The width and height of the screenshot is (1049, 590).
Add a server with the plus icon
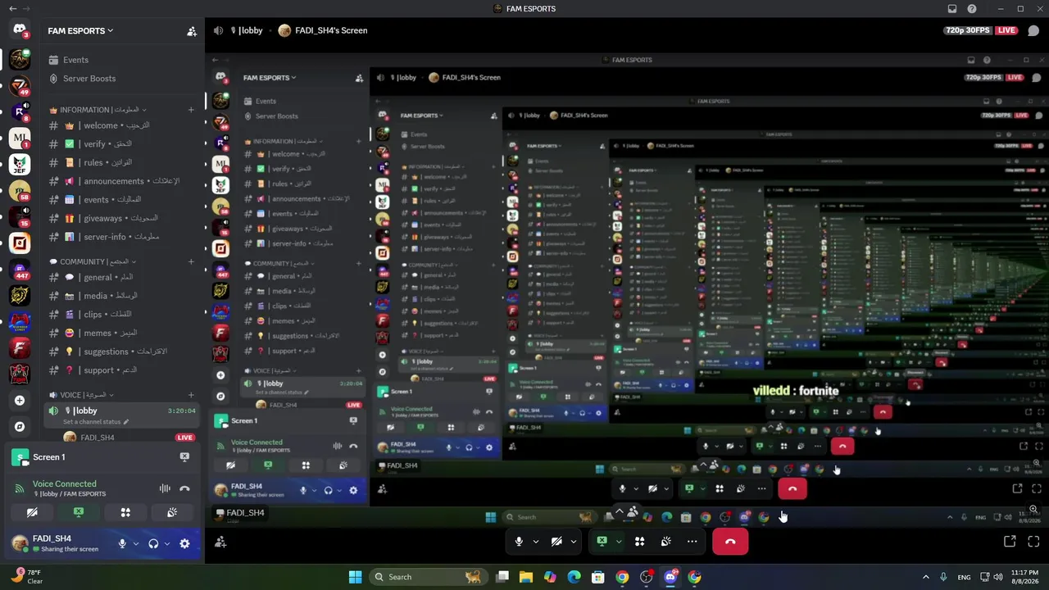[x=20, y=400]
